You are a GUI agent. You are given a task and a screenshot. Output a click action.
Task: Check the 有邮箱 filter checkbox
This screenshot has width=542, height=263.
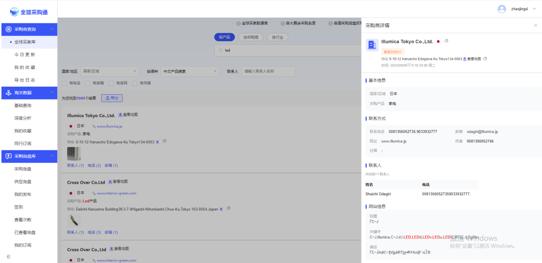[88, 83]
